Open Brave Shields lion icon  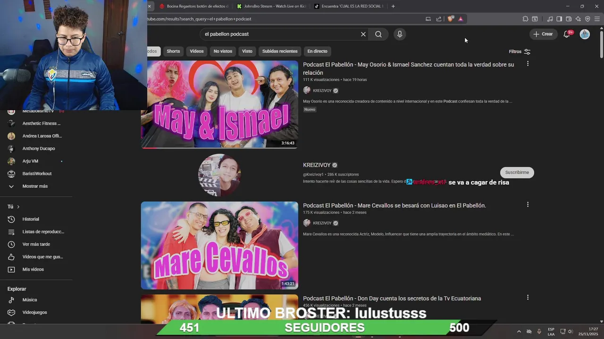pyautogui.click(x=451, y=19)
